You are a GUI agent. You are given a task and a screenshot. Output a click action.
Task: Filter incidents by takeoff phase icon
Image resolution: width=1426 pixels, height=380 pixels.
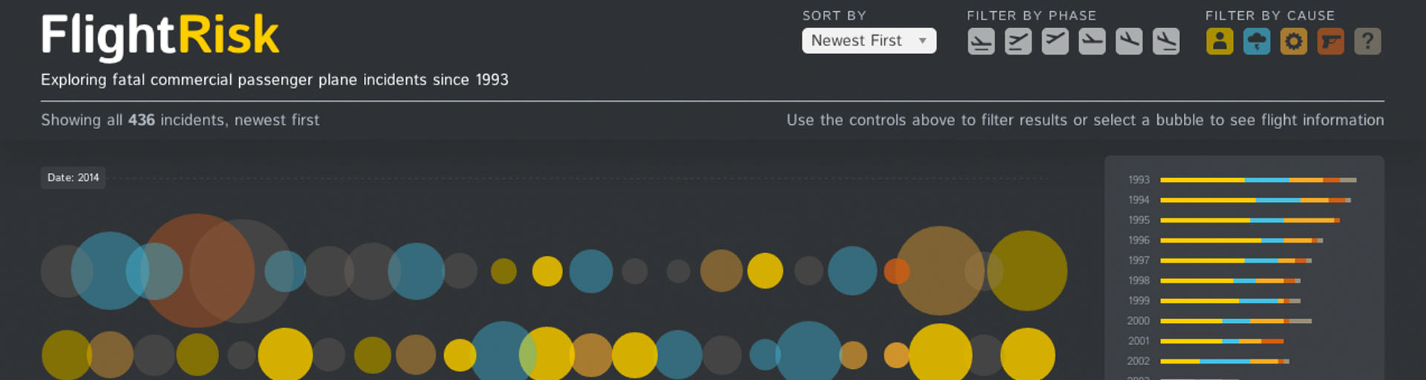click(x=1018, y=42)
